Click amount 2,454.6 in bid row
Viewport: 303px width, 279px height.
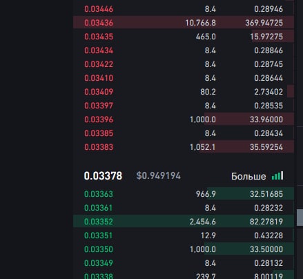tap(203, 222)
